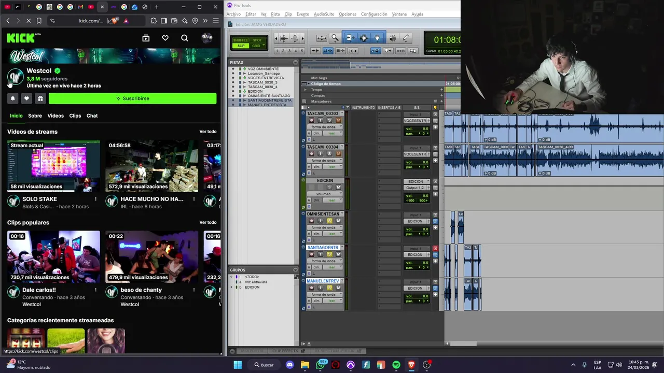This screenshot has width=664, height=373.
Task: Click zoom preset button 3
Action: click(x=289, y=51)
